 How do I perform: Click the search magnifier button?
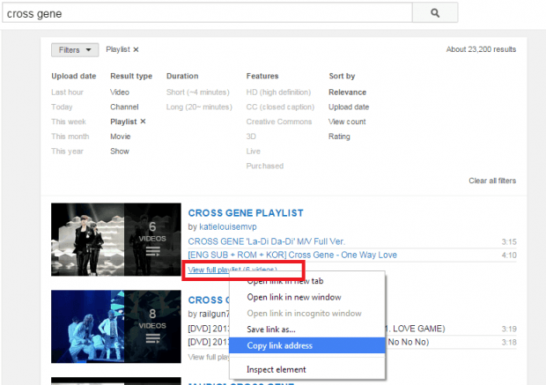click(436, 14)
